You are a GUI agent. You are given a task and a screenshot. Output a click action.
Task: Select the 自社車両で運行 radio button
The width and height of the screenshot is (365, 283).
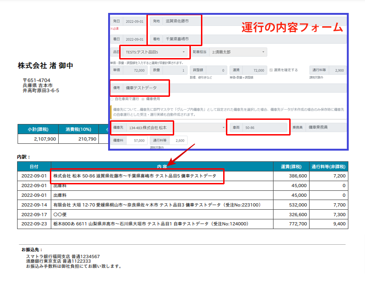(112, 99)
